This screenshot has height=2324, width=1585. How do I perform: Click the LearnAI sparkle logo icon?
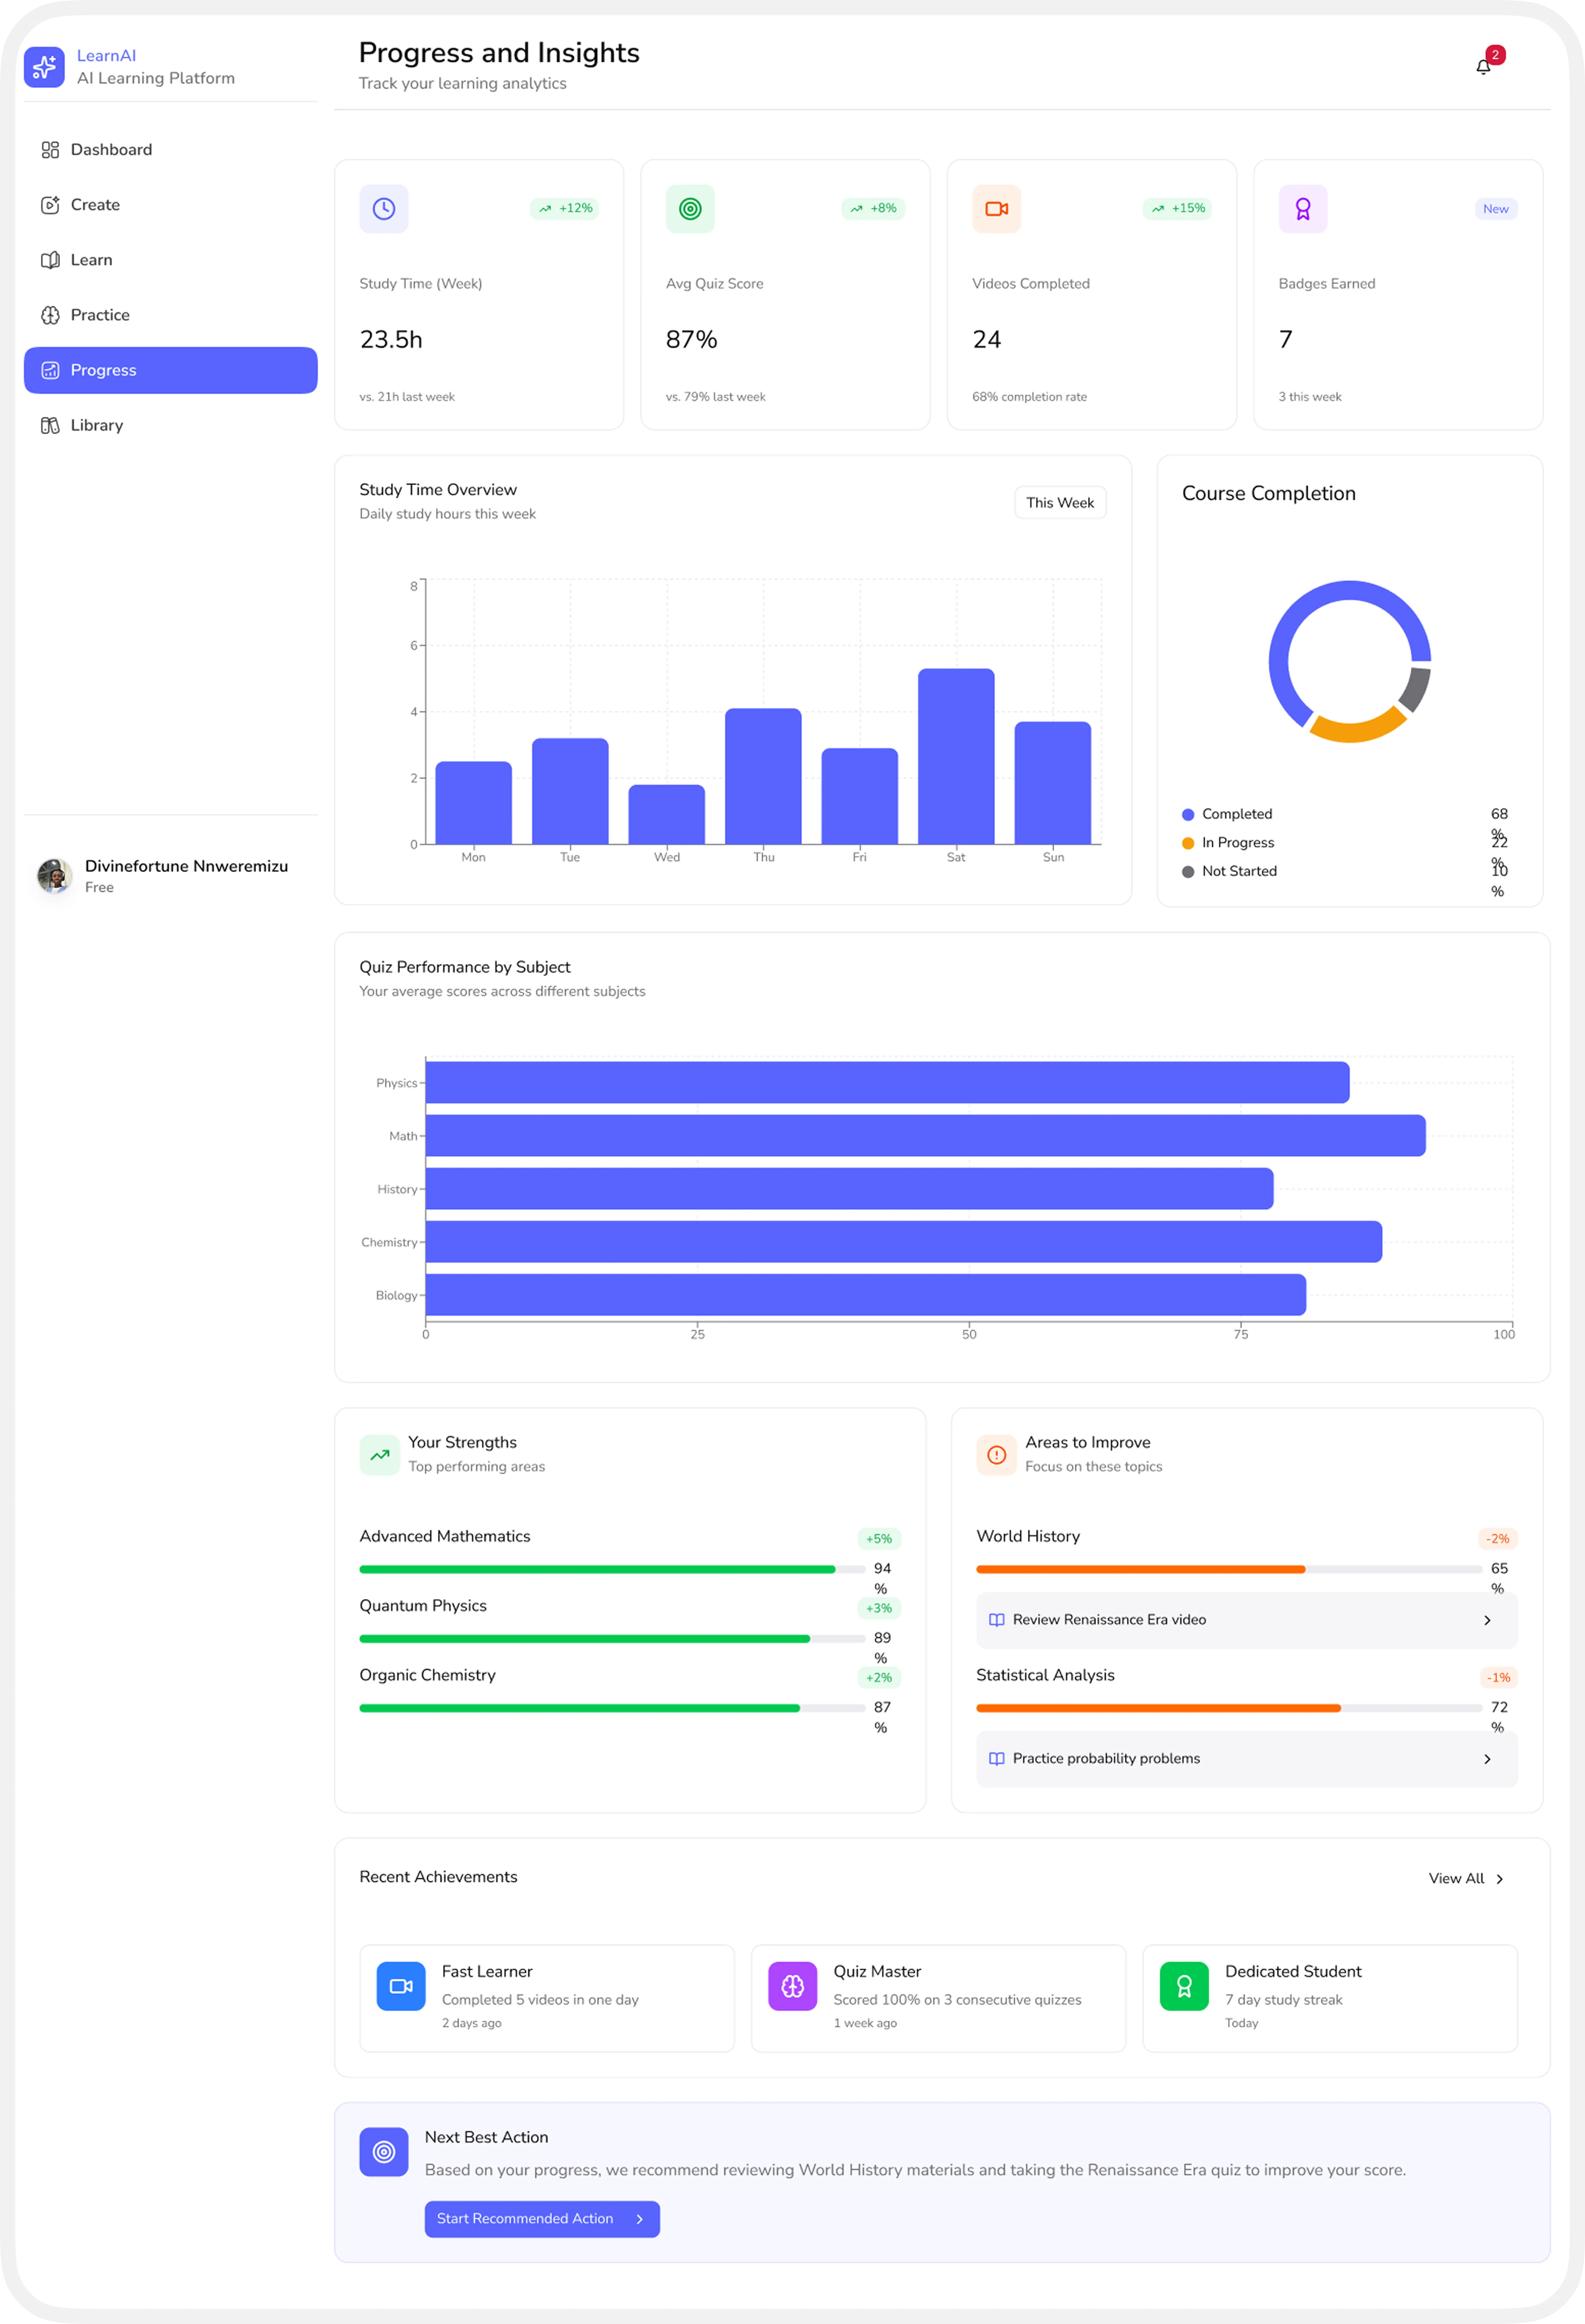(x=44, y=67)
